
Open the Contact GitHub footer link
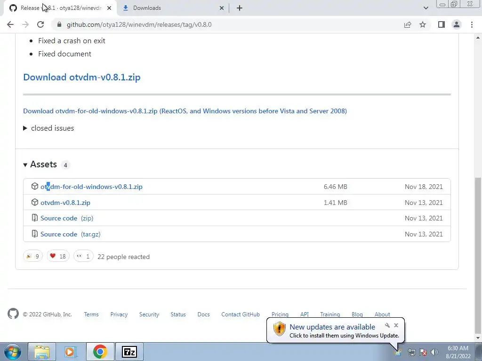click(x=241, y=314)
